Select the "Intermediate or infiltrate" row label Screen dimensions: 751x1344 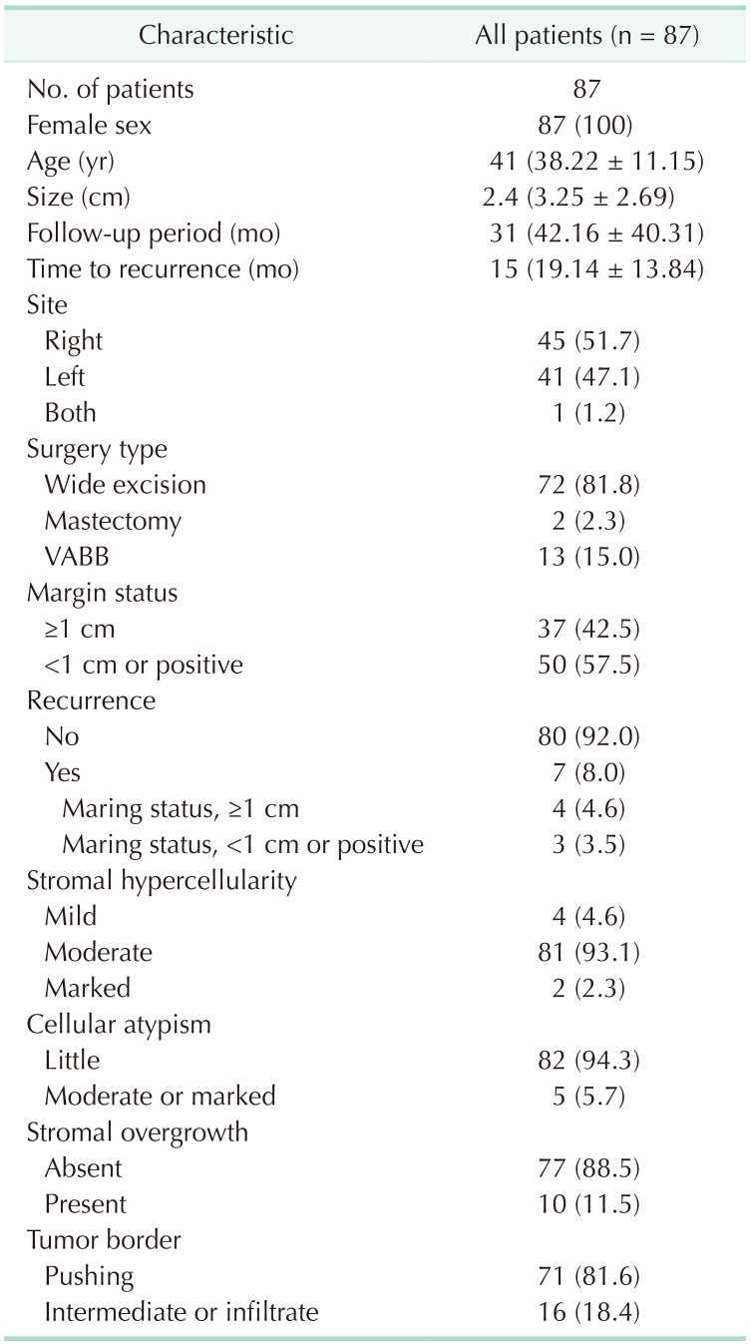(182, 1311)
